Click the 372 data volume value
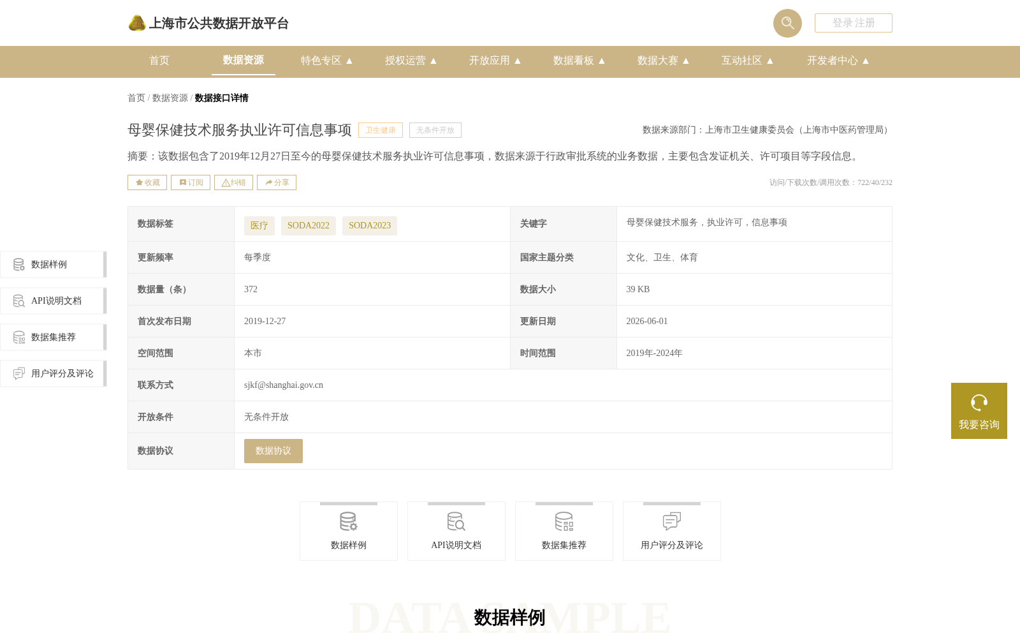This screenshot has height=638, width=1020. click(251, 290)
